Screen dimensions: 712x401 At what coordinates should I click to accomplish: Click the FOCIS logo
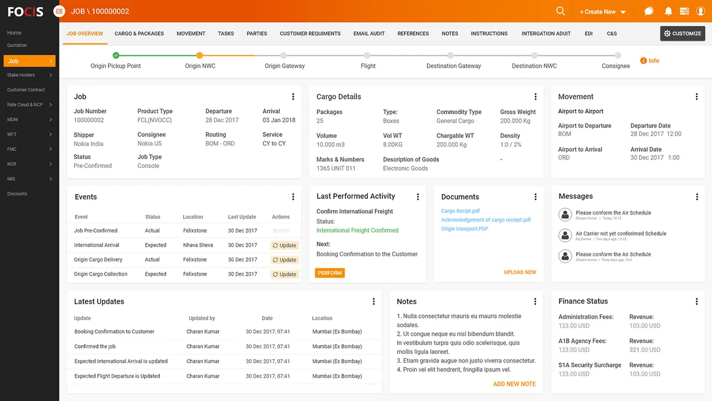point(26,11)
